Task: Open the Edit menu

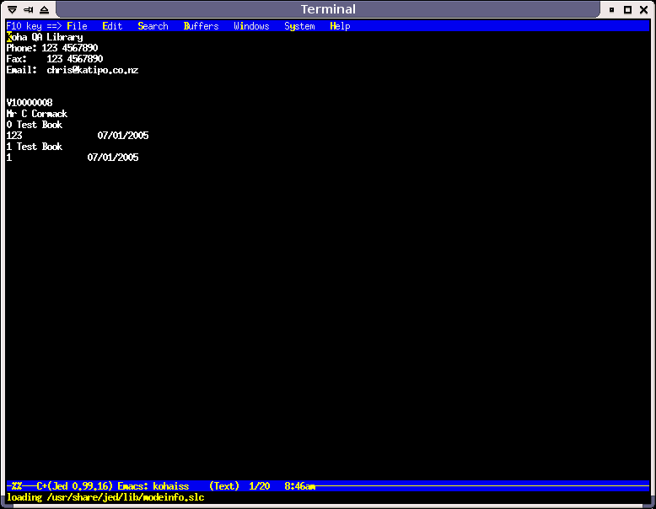Action: pos(112,26)
